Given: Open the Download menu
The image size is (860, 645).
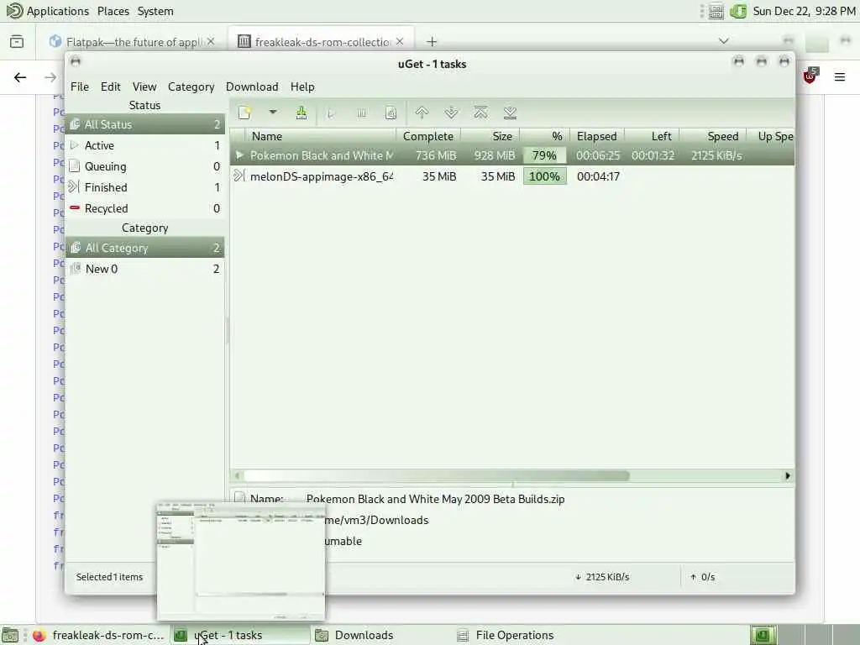Looking at the screenshot, I should click(x=252, y=87).
